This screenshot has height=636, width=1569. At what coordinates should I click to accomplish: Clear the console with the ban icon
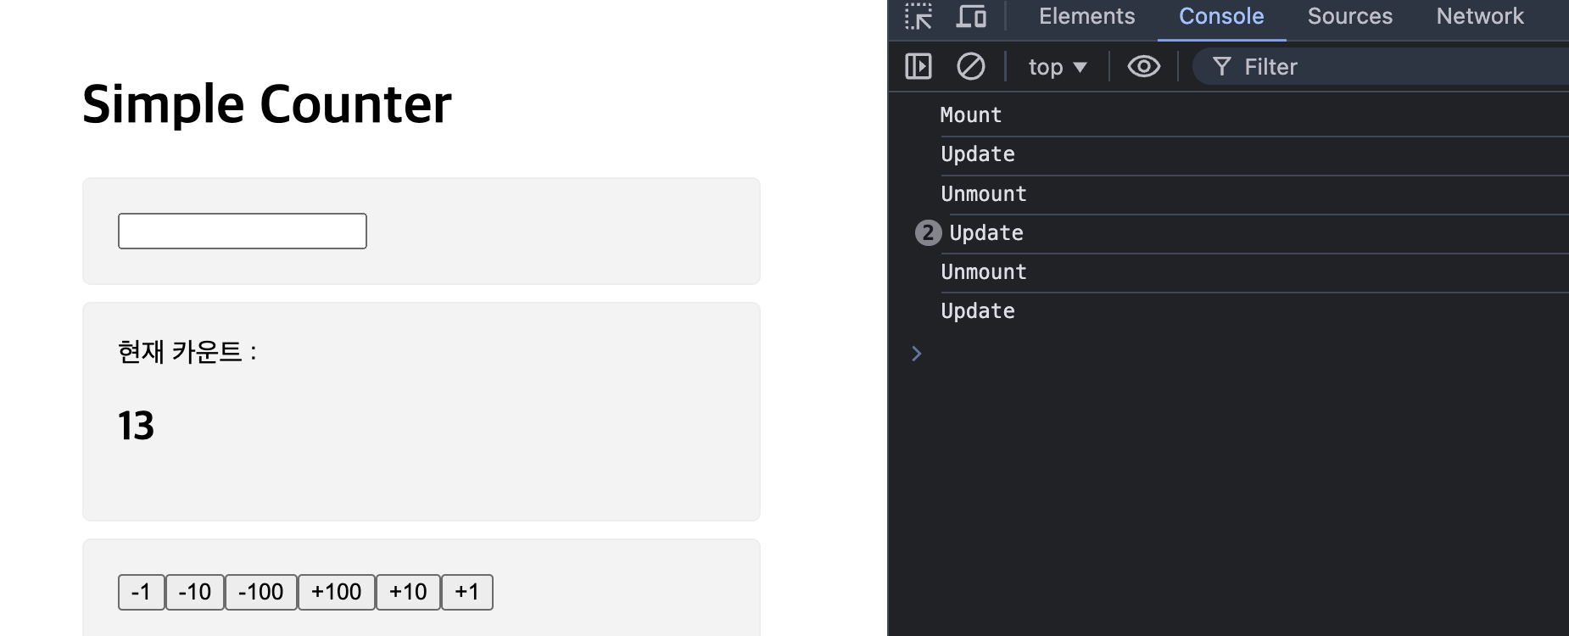(x=971, y=66)
